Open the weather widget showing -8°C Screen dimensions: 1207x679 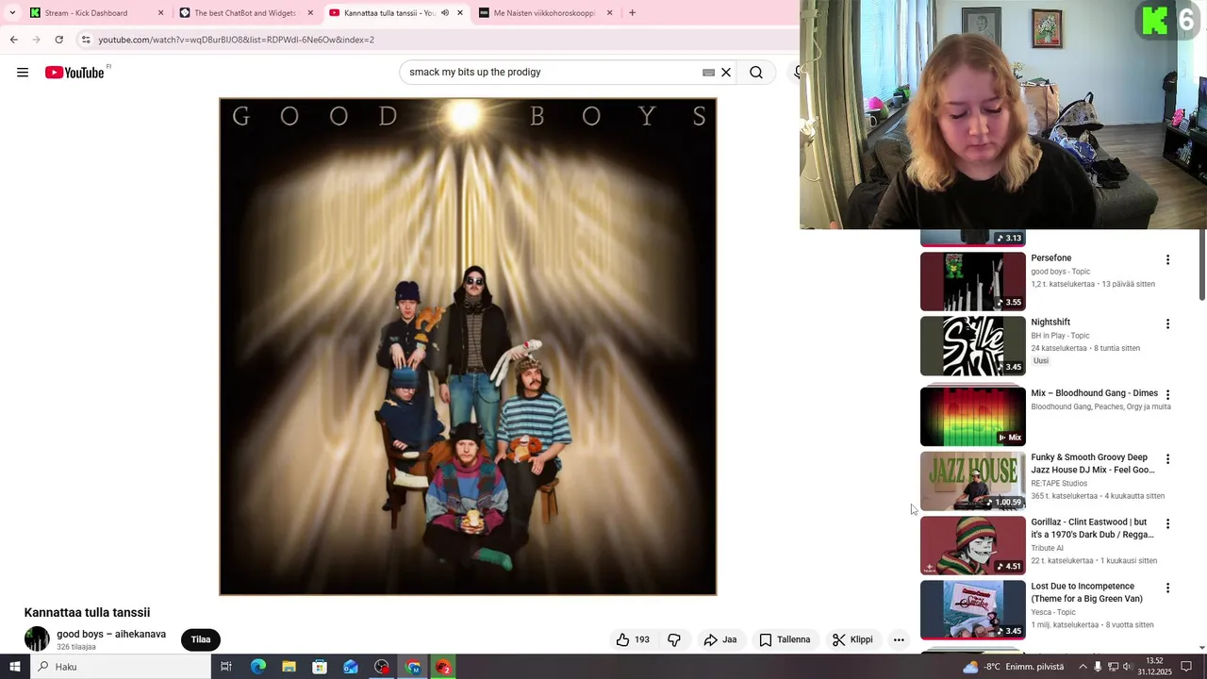click(x=1013, y=667)
